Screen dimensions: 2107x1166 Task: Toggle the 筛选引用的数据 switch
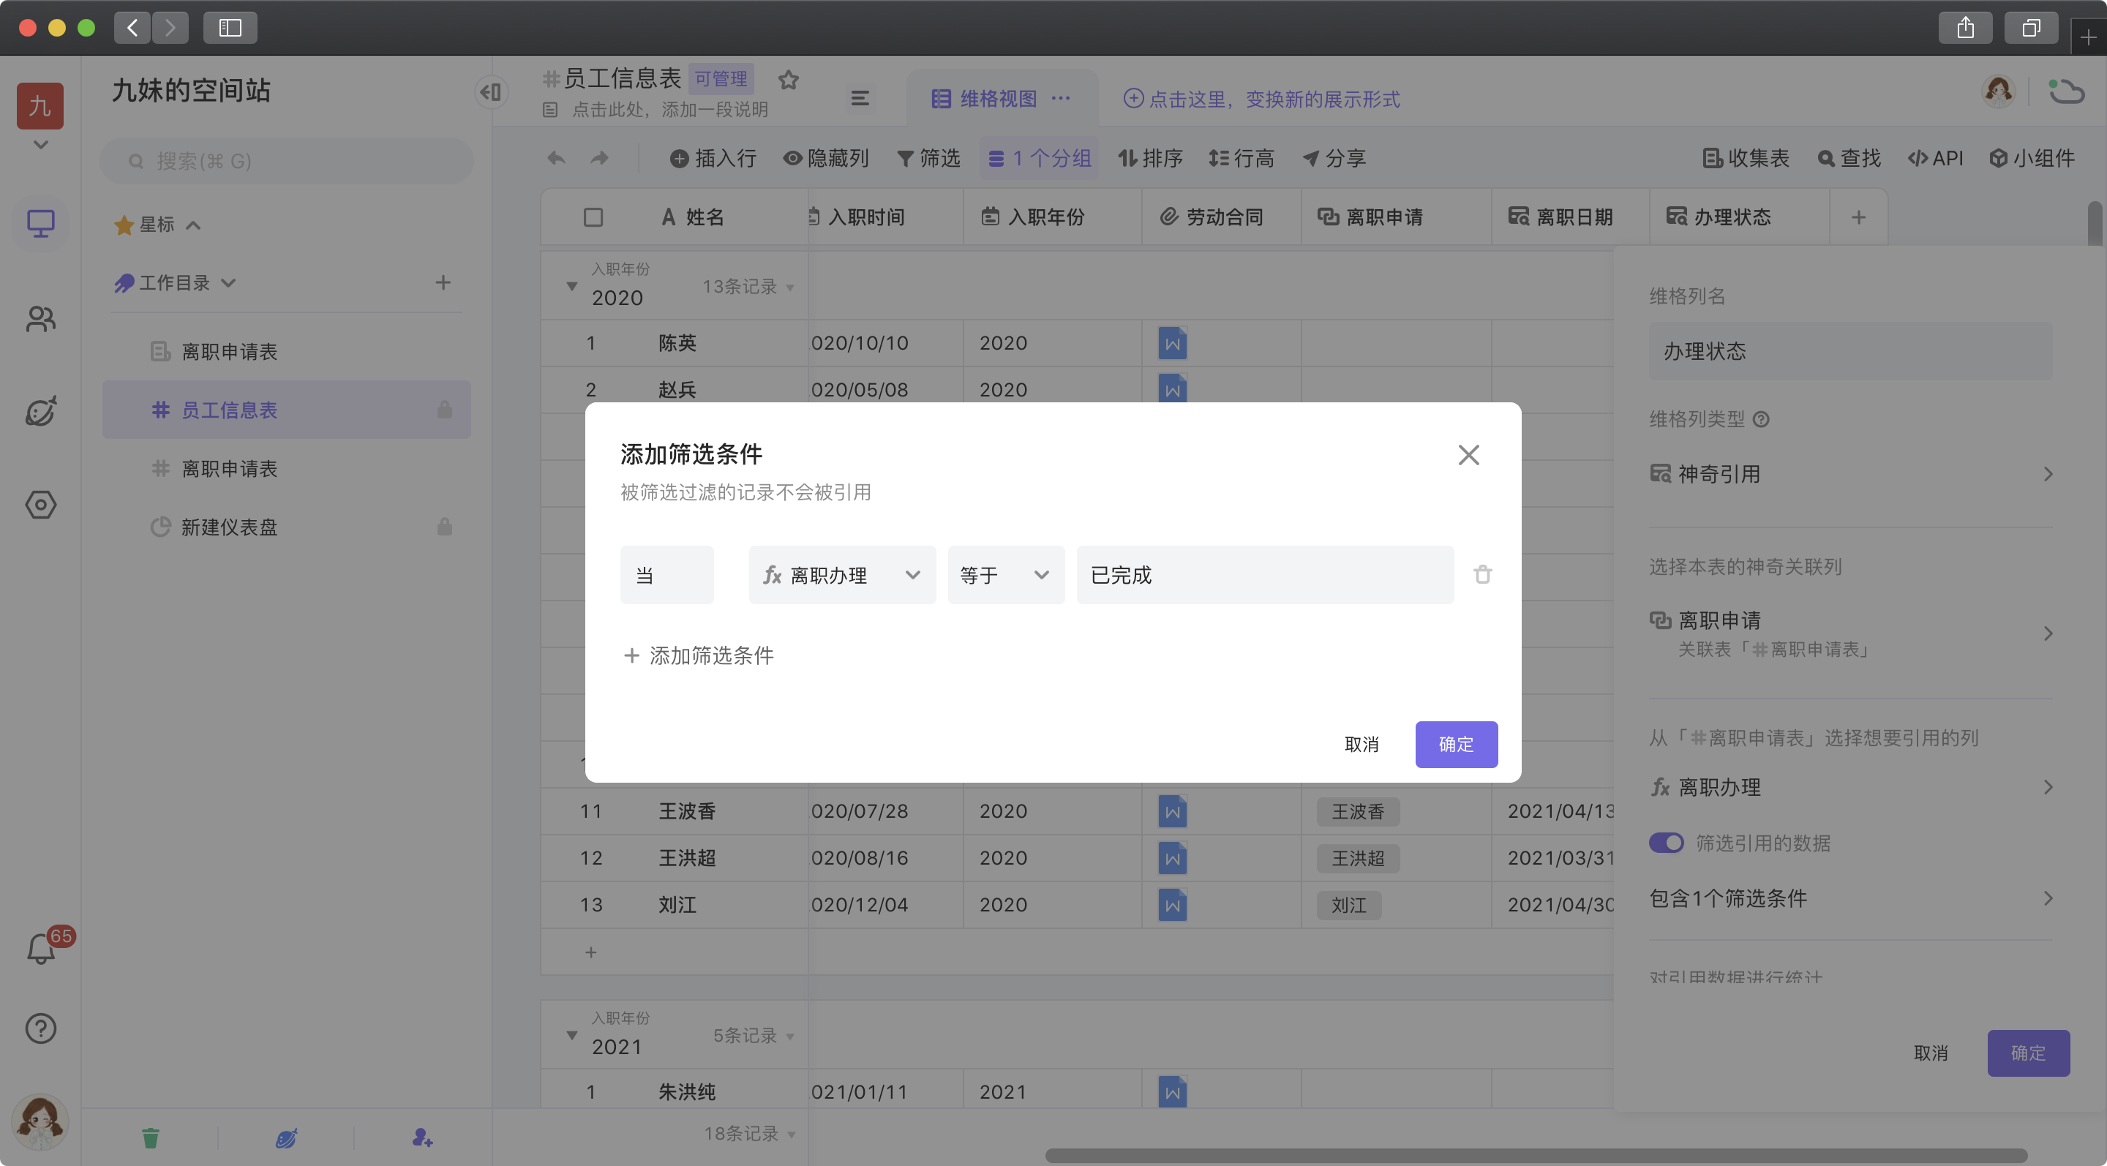pos(1665,842)
